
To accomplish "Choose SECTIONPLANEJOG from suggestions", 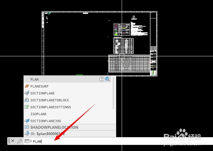I will coord(67,121).
